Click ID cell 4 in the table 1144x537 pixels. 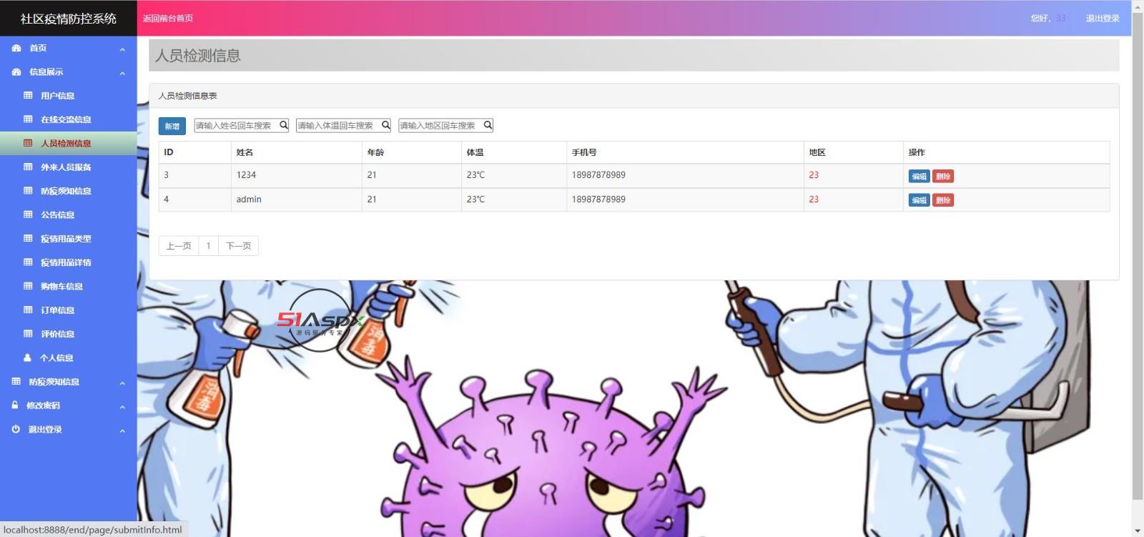(167, 199)
